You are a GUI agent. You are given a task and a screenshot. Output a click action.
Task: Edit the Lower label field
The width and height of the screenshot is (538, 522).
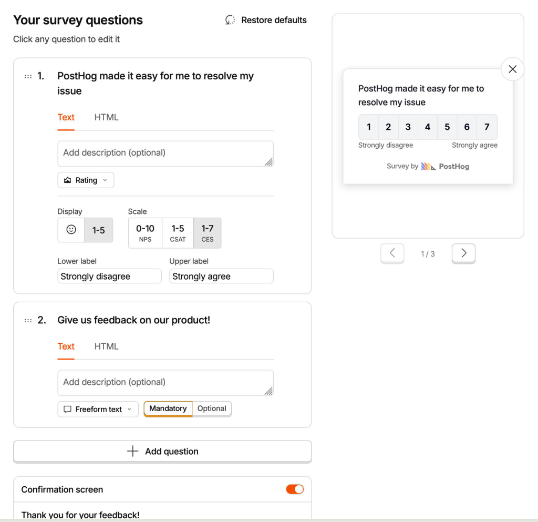coord(109,277)
